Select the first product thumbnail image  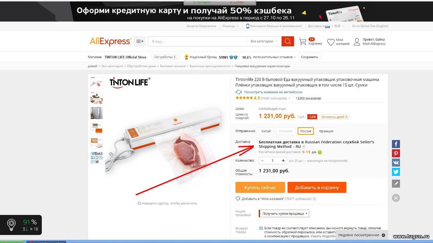coord(96,83)
